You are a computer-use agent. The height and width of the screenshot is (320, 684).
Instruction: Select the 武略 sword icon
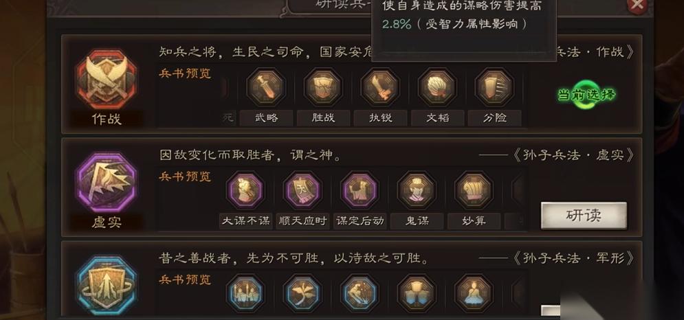pyautogui.click(x=266, y=87)
